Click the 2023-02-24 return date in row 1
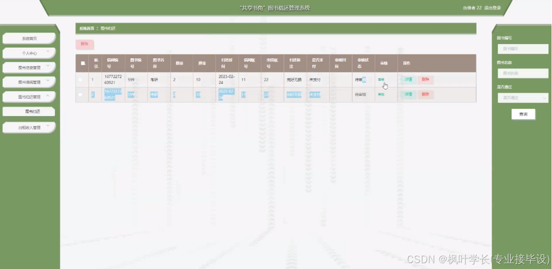This screenshot has height=269, width=552. (226, 80)
